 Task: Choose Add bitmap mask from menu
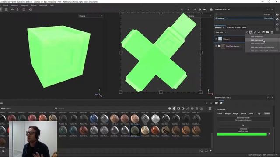point(258,44)
